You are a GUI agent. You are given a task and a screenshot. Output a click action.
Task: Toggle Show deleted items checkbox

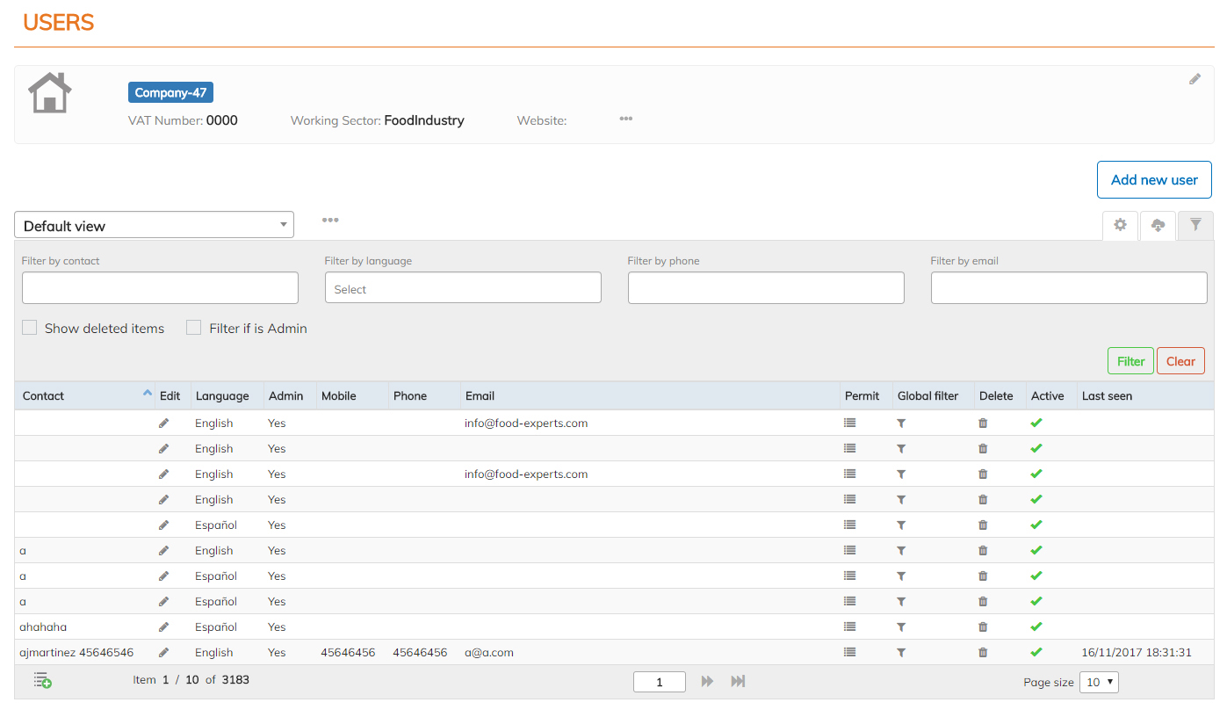(x=30, y=328)
